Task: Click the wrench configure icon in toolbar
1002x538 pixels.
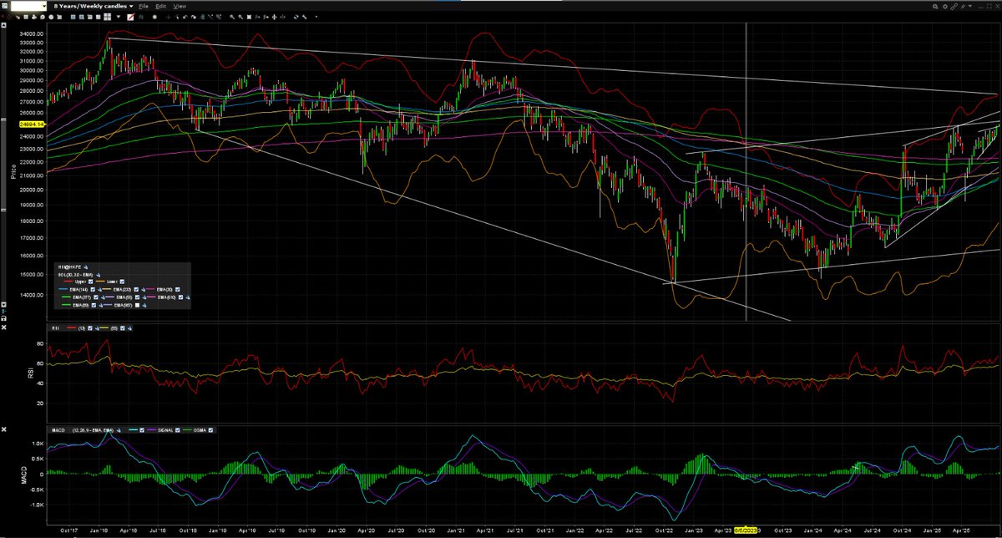Action: point(304,17)
